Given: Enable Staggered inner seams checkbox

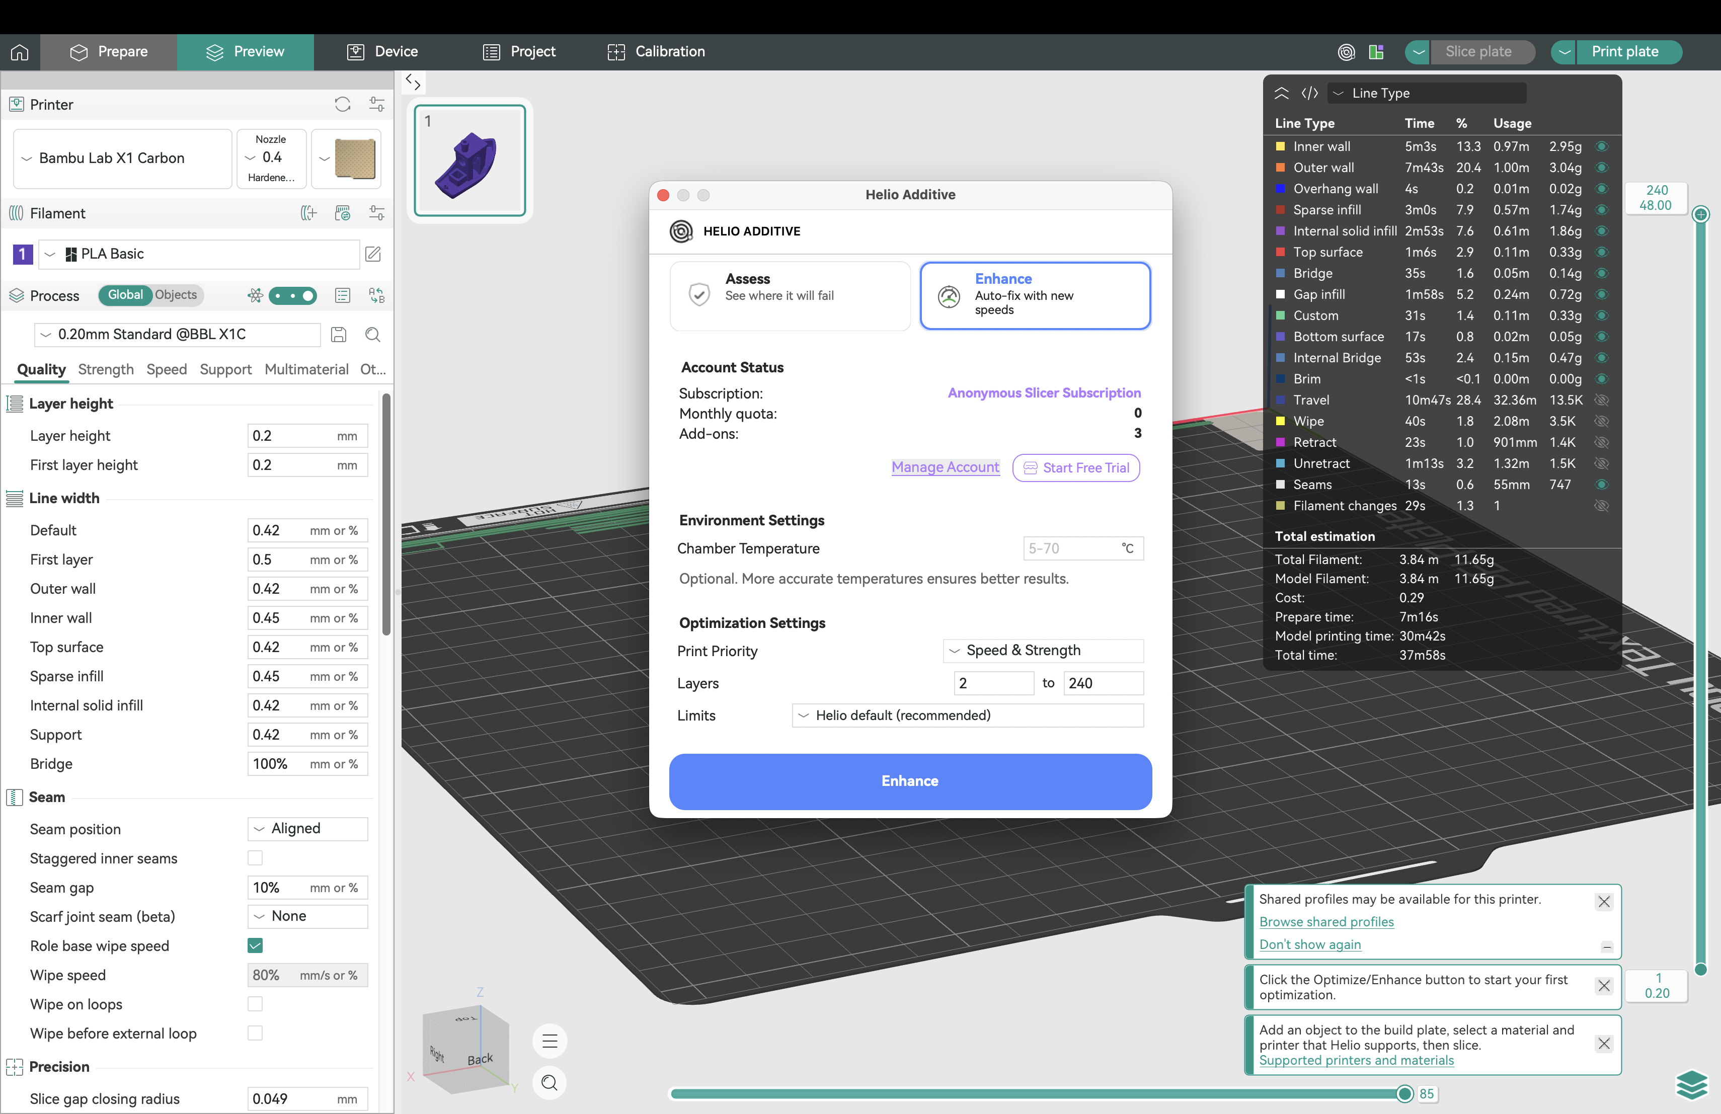Looking at the screenshot, I should [x=255, y=858].
